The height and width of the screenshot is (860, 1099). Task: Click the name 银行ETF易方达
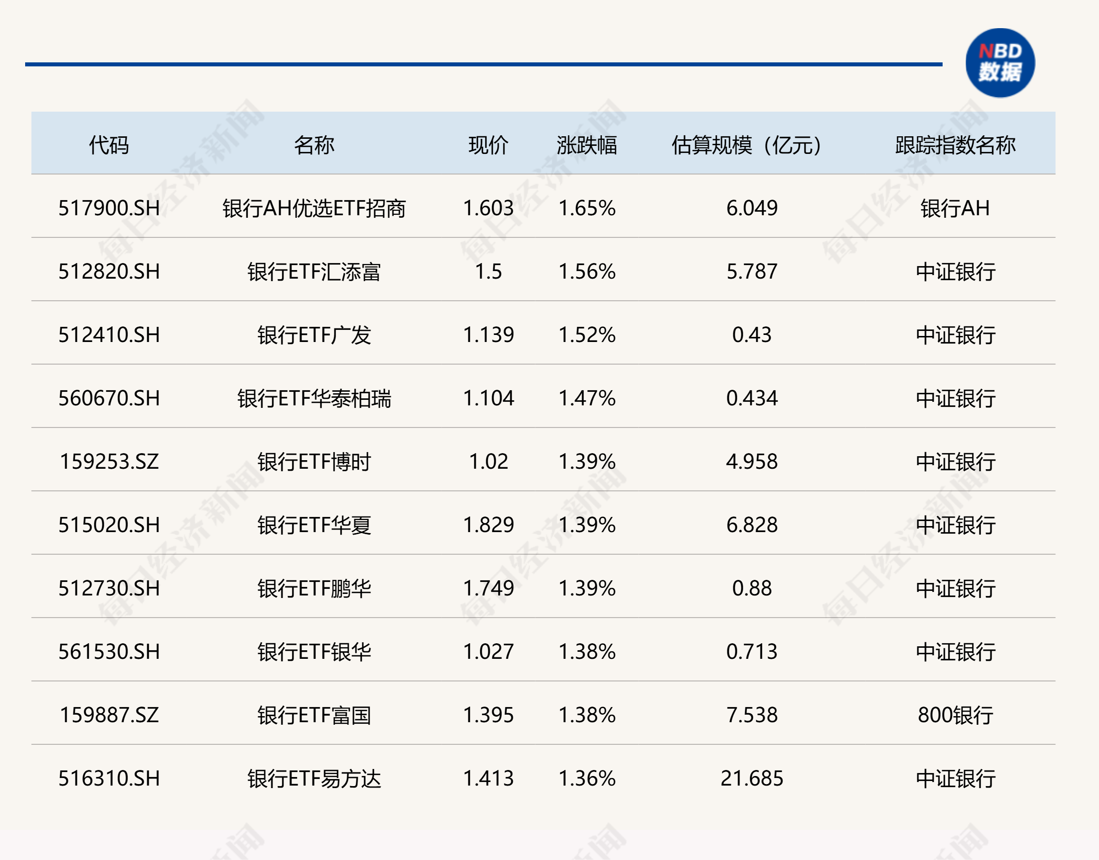pyautogui.click(x=314, y=779)
